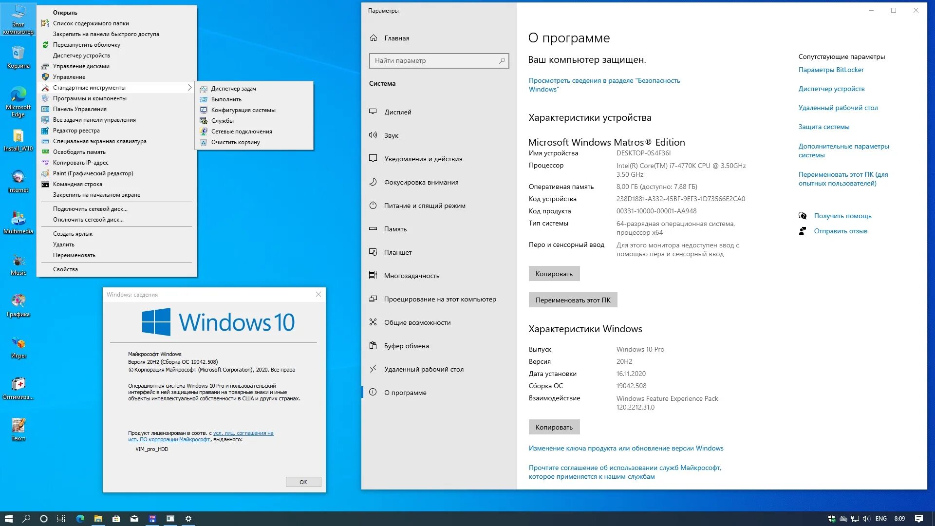Select Копировать IP-адрес menu entry
This screenshot has height=526, width=935.
point(117,163)
